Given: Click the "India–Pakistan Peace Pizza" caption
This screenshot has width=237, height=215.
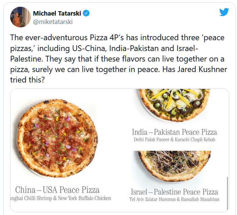Looking at the screenshot, I should [x=174, y=132].
